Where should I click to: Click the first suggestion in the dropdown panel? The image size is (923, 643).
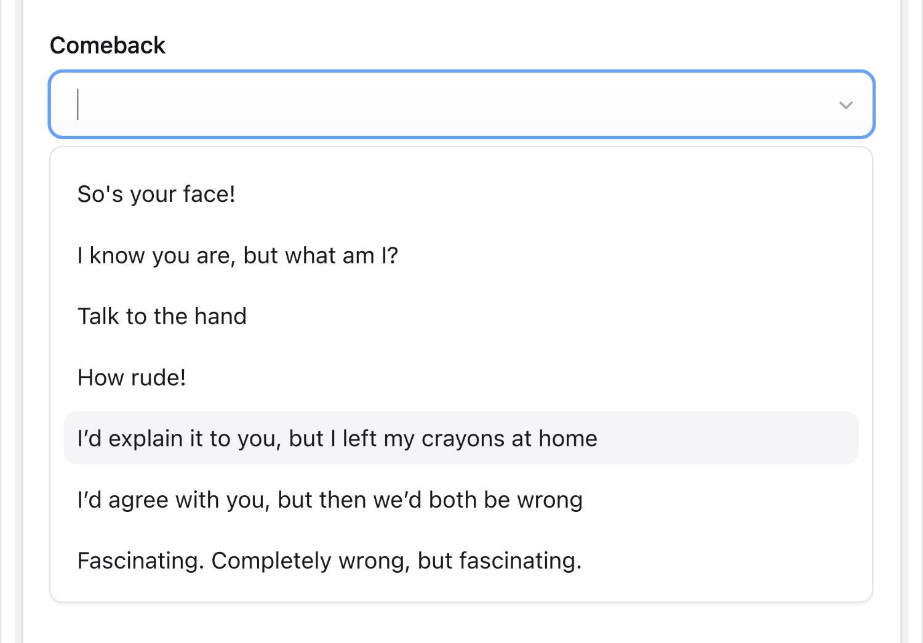pos(156,193)
